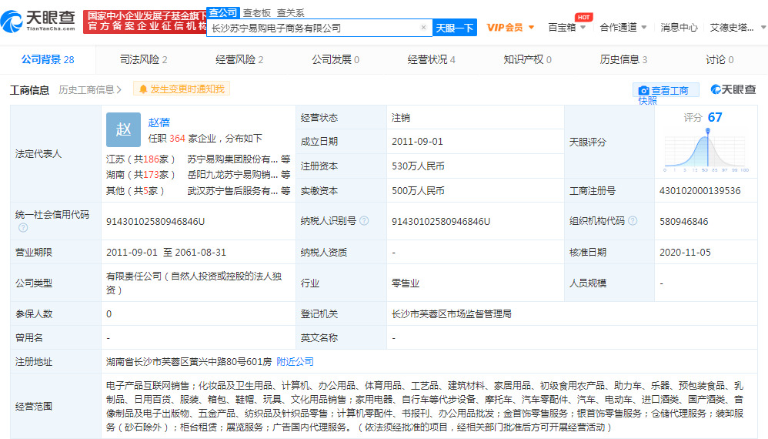
Task: Switch to 经营风险 2 tab
Action: 239,60
